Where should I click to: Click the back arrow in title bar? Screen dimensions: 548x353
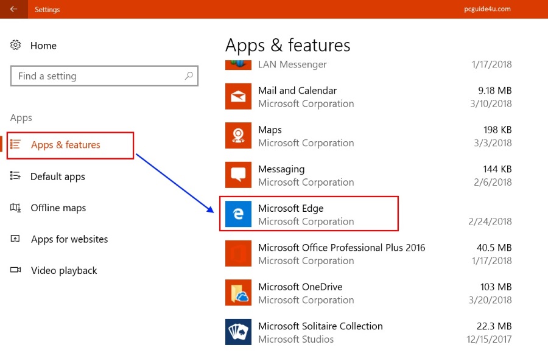point(13,9)
